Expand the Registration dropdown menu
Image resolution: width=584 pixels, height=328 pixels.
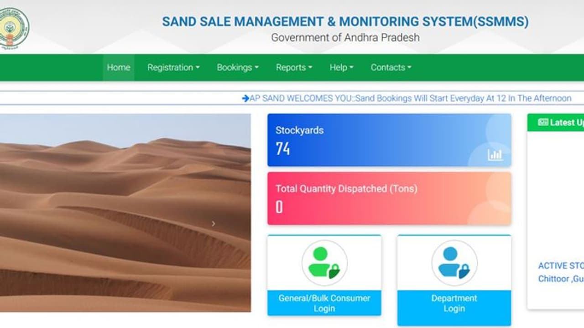click(x=173, y=67)
